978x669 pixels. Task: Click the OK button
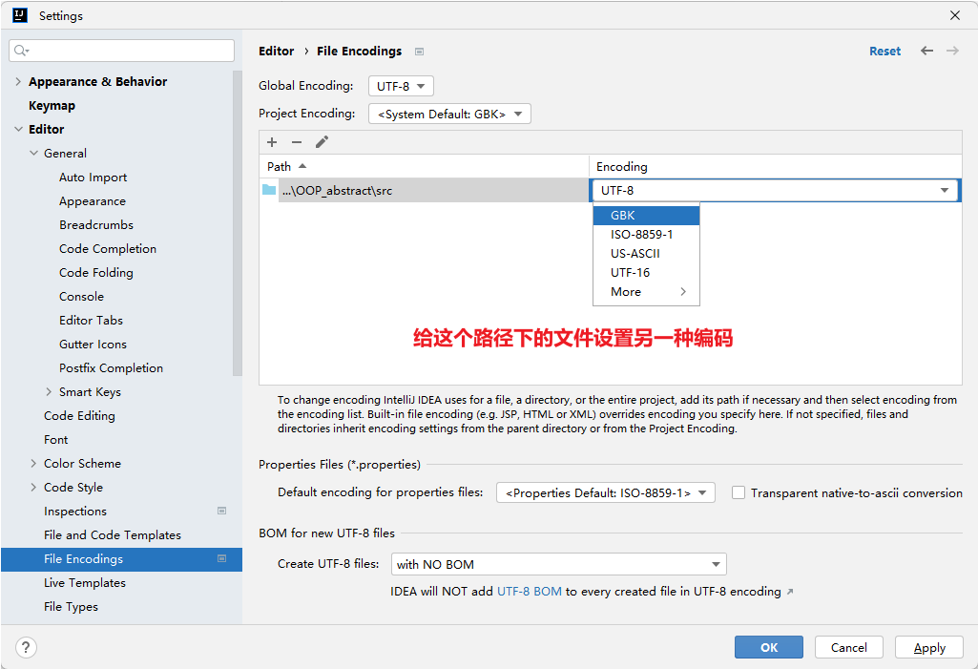(x=768, y=647)
